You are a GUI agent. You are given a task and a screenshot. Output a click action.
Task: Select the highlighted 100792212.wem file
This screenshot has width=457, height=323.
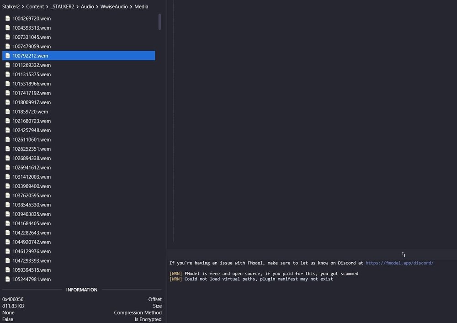click(30, 56)
